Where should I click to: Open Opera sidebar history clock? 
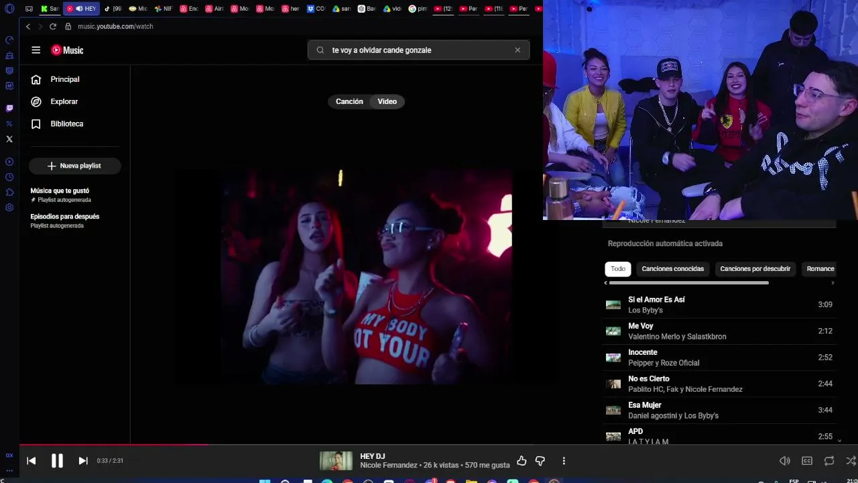[9, 177]
